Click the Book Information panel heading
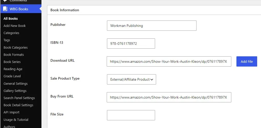The height and width of the screenshot is (128, 261). [x=65, y=10]
